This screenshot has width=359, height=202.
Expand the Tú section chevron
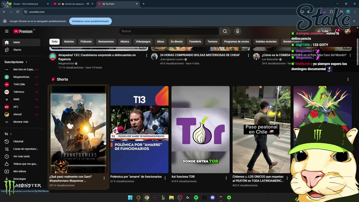[11, 134]
